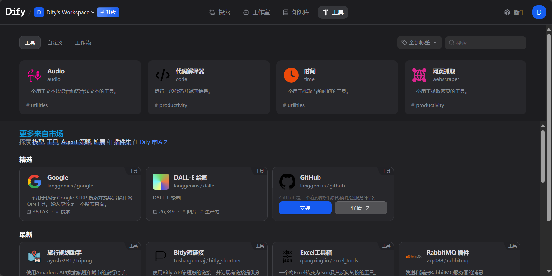Screen dimensions: 552x276
Task: Click the Google card 搜索 tag
Action: tap(63, 211)
